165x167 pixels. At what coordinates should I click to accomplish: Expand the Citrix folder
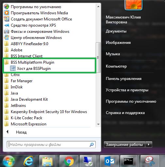click(12, 75)
